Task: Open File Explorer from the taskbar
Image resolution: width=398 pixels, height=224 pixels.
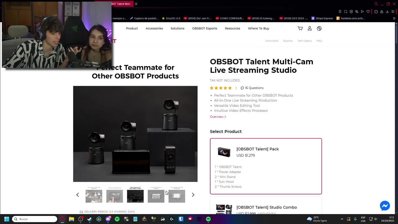Action: tap(72, 219)
